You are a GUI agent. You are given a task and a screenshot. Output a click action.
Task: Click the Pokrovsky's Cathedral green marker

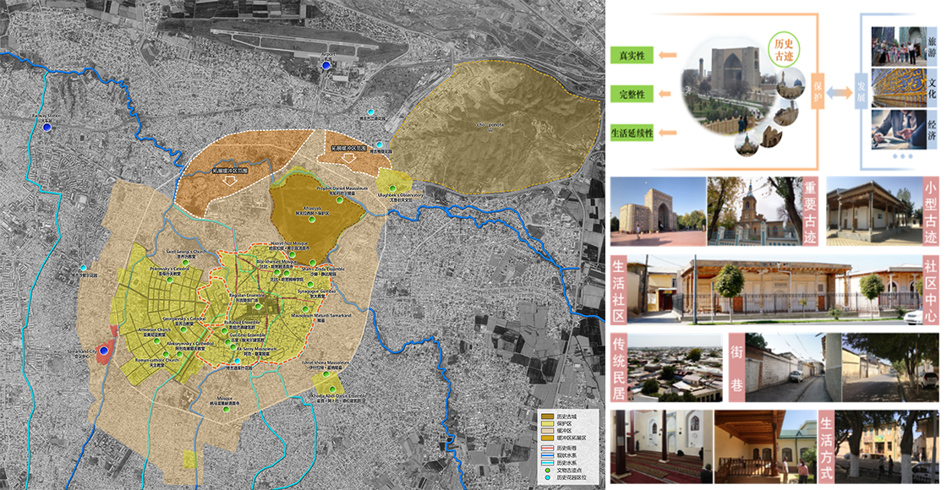(169, 279)
